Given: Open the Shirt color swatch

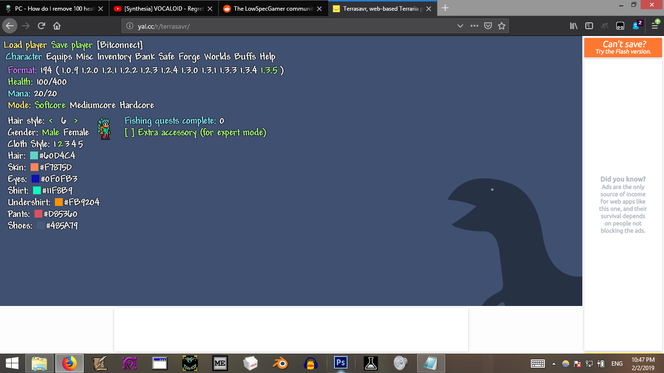Looking at the screenshot, I should (37, 190).
